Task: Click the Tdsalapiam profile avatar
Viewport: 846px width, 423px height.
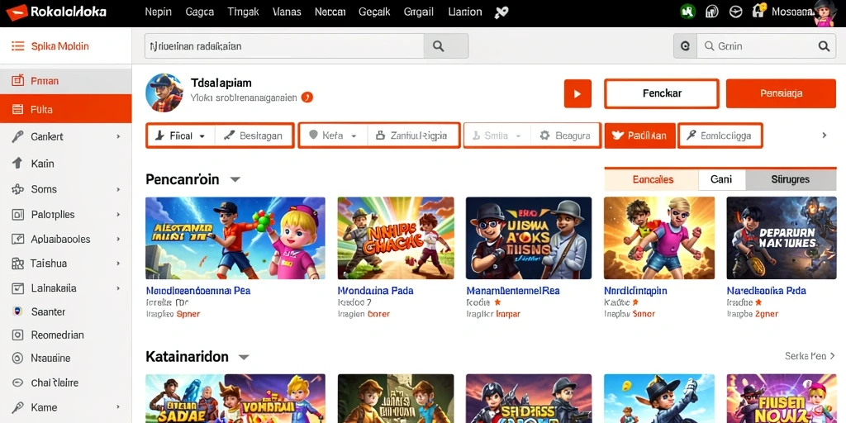Action: pos(164,93)
